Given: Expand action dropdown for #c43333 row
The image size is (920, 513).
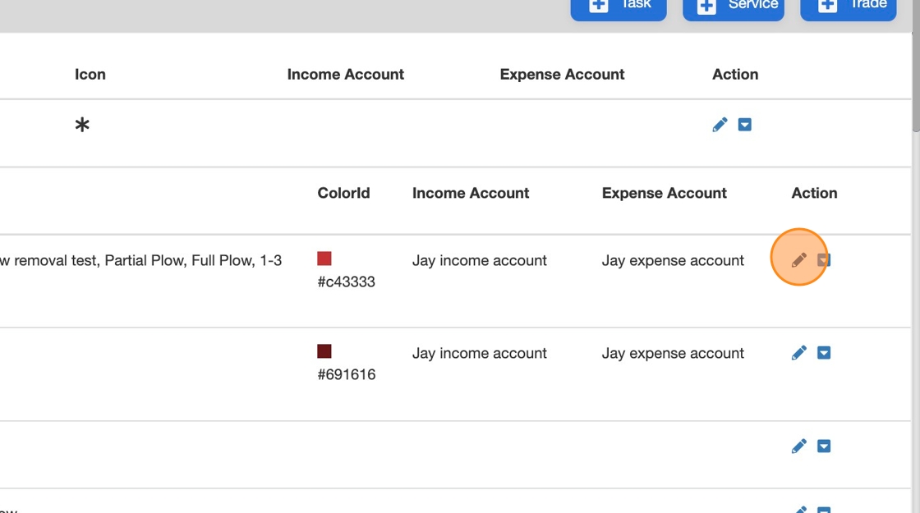Looking at the screenshot, I should click(825, 260).
